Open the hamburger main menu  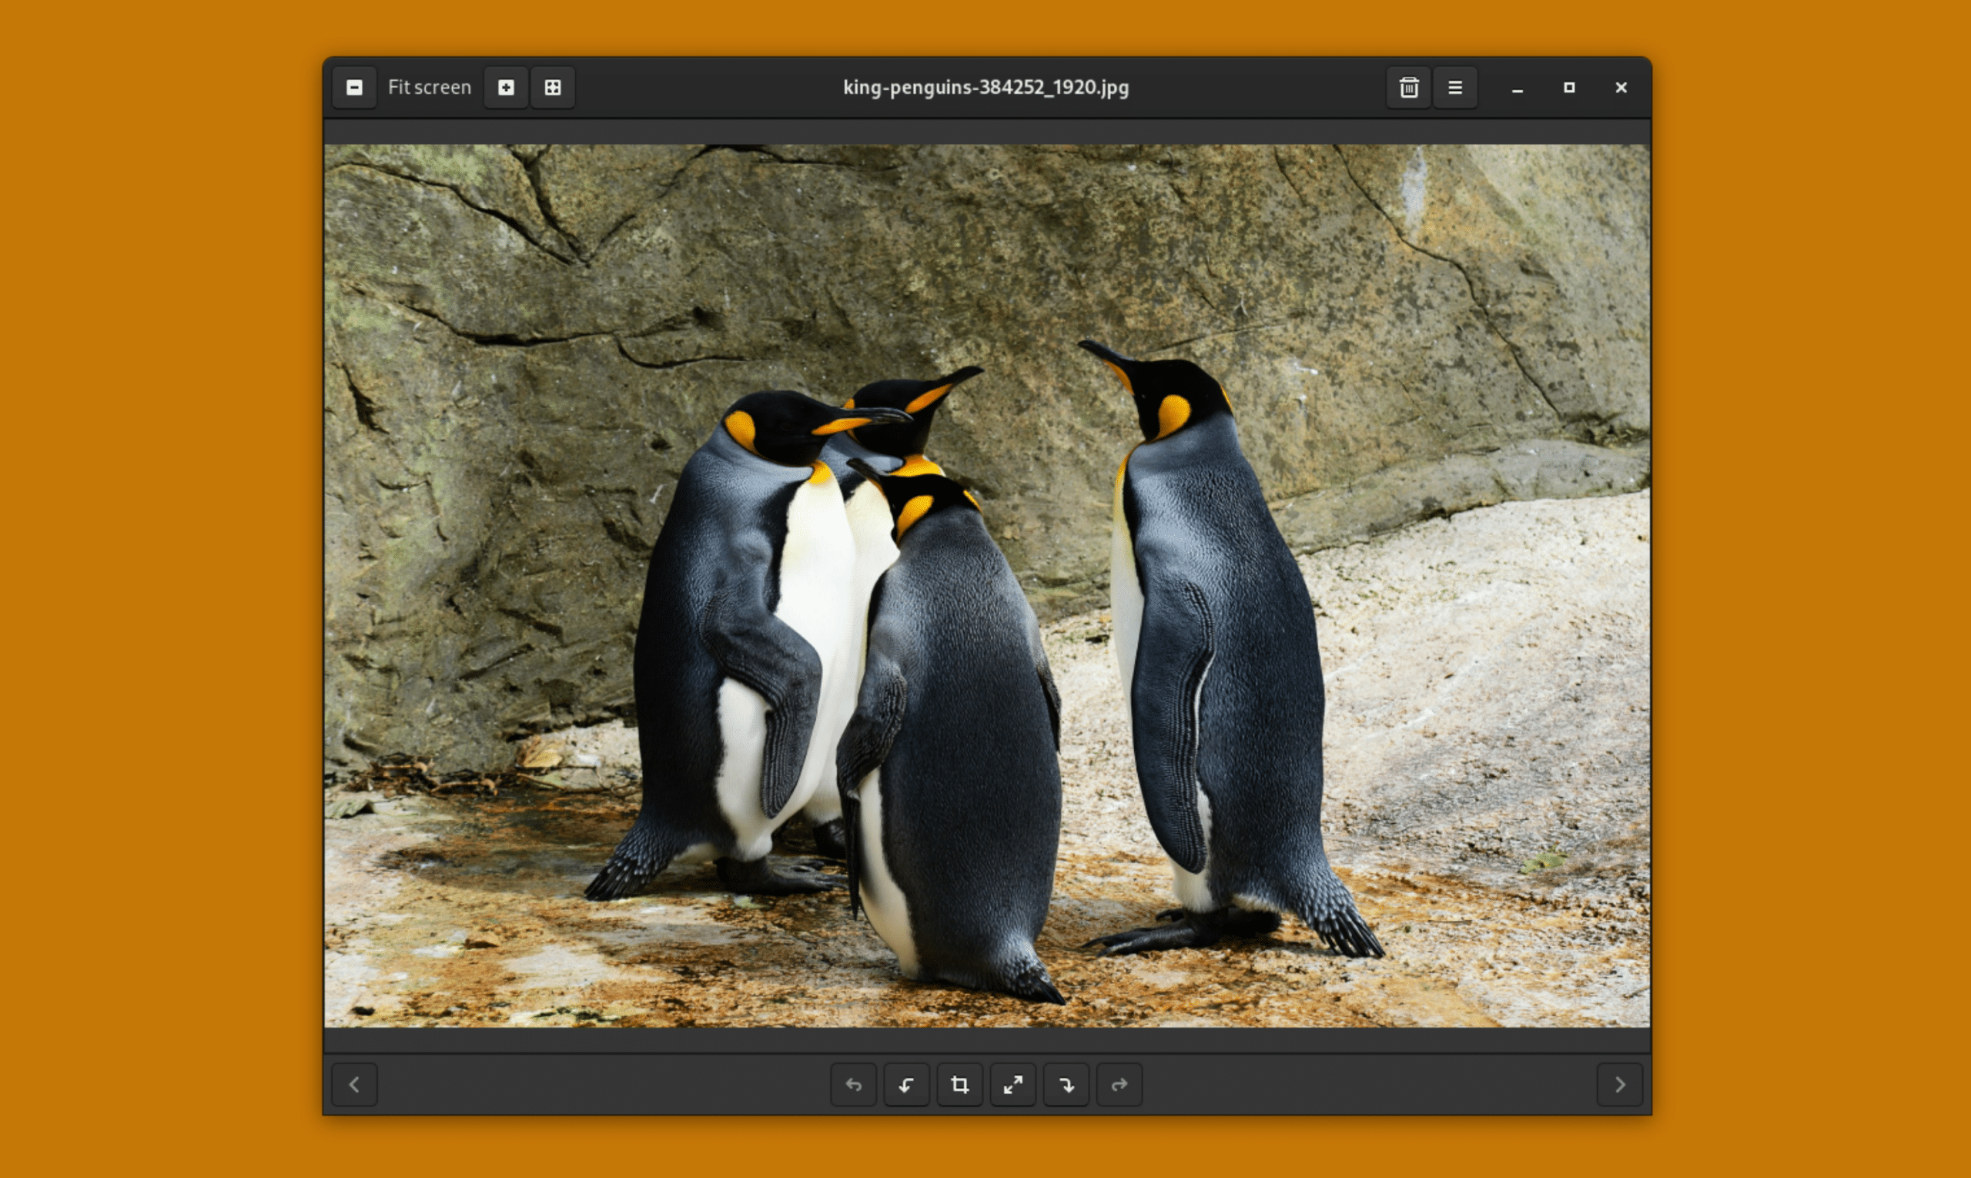[x=1455, y=87]
